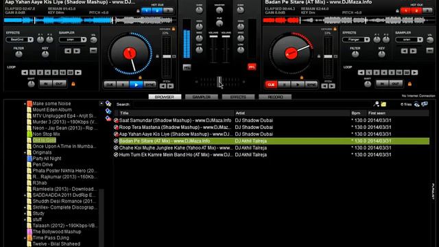Screen dimensions: 439x247
Task: Select 4-beat loop on left deck
Action: click(47, 73)
